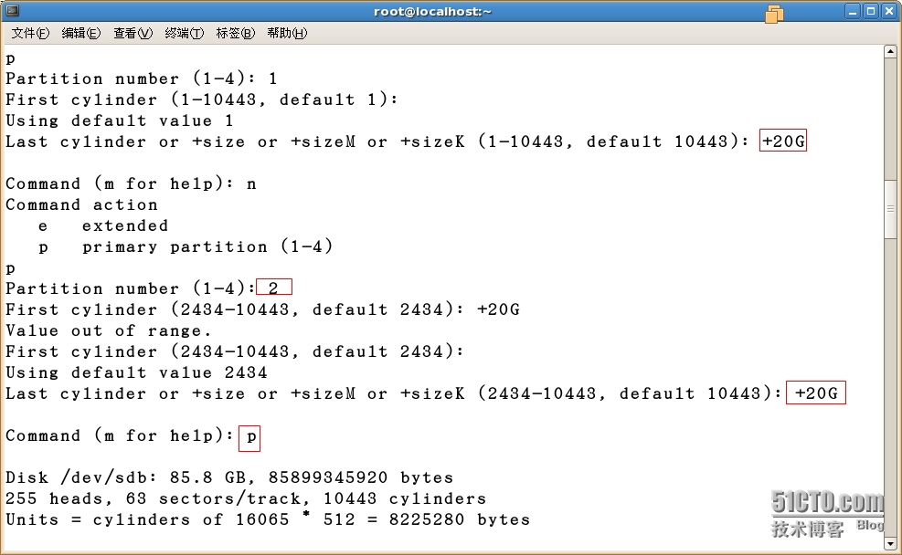Click '+20G' after 'default 2434):' prompt
The height and width of the screenshot is (555, 902).
(x=498, y=309)
